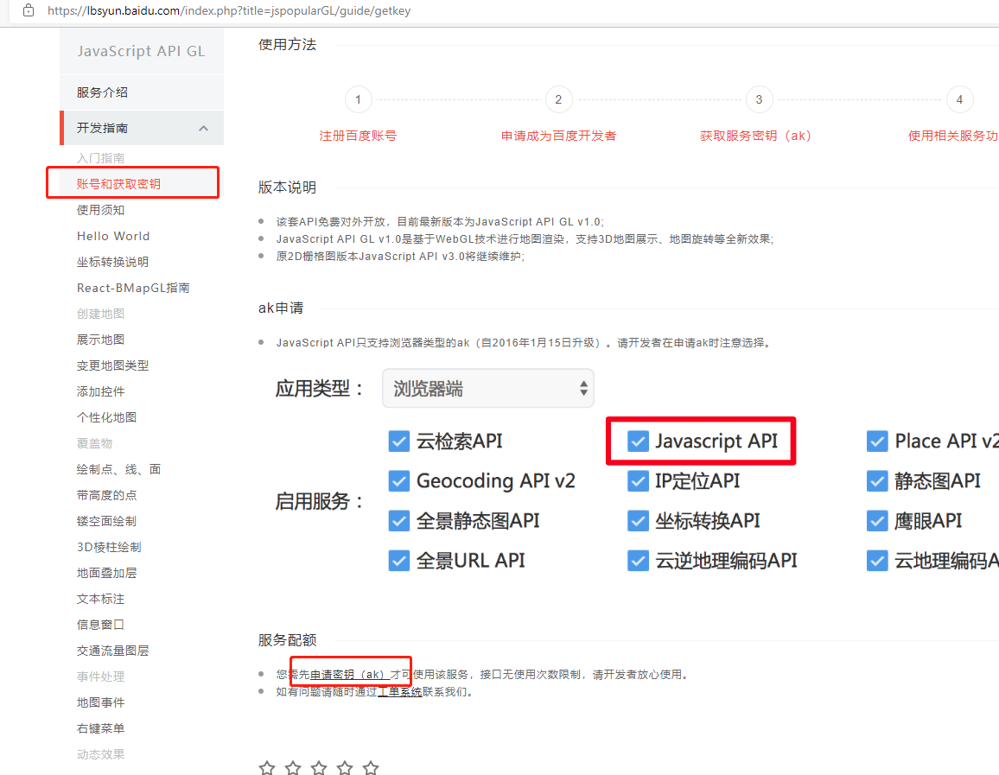Click the middle rating star

coord(319,766)
